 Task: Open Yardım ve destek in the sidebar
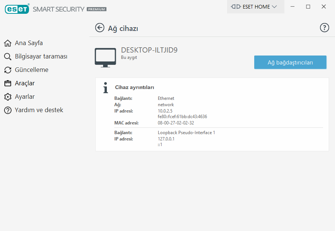pos(39,110)
